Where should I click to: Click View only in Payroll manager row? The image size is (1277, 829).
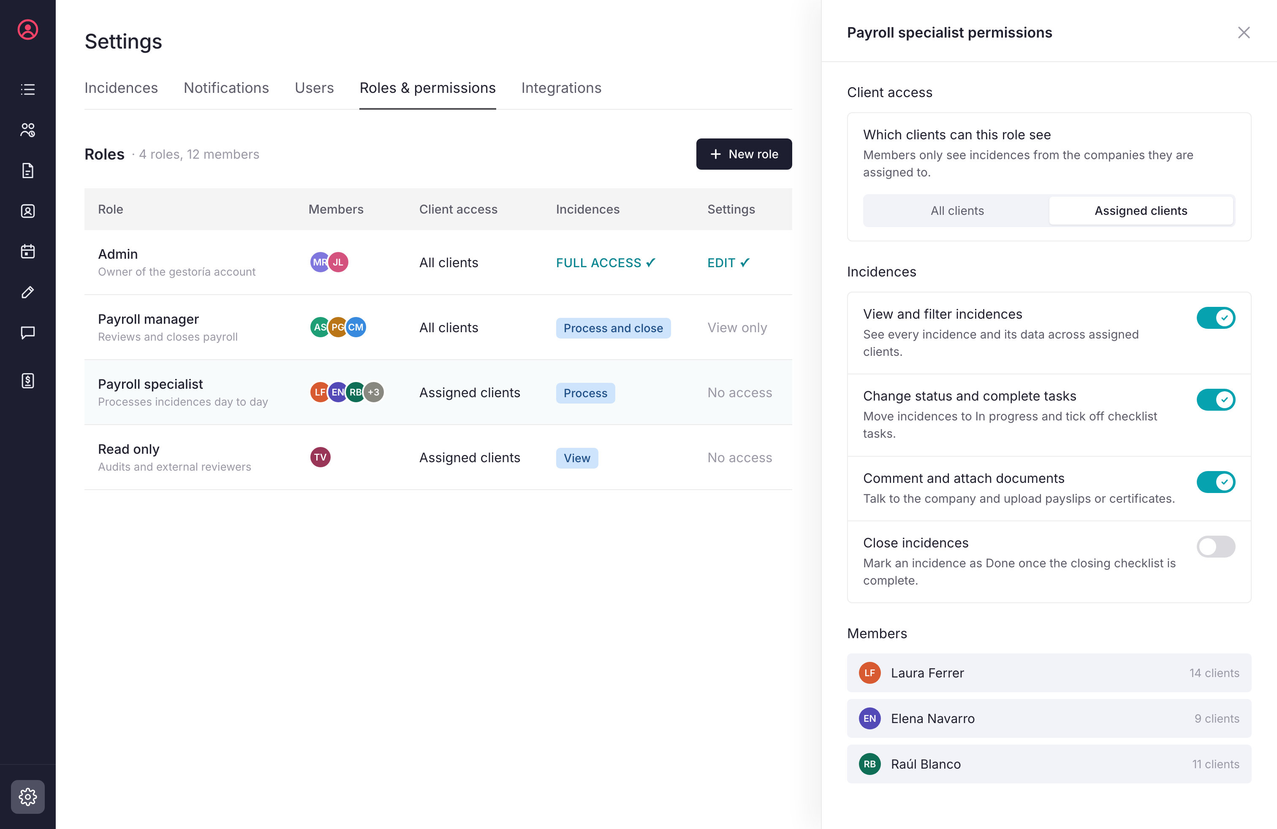[737, 328]
